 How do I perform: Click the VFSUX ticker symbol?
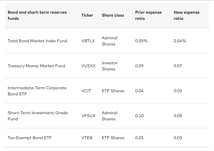point(88,116)
